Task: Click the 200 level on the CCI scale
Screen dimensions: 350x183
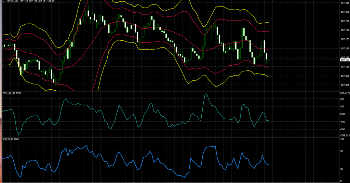Action: click(342, 99)
